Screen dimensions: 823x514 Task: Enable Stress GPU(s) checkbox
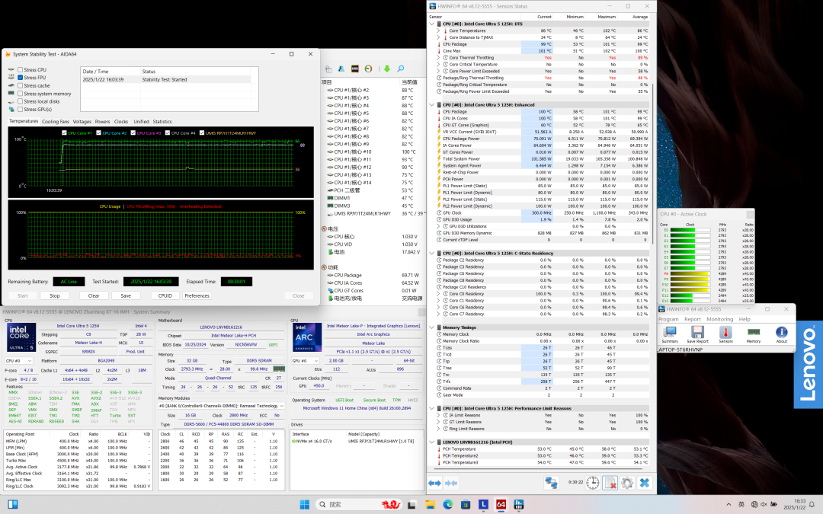coord(21,109)
